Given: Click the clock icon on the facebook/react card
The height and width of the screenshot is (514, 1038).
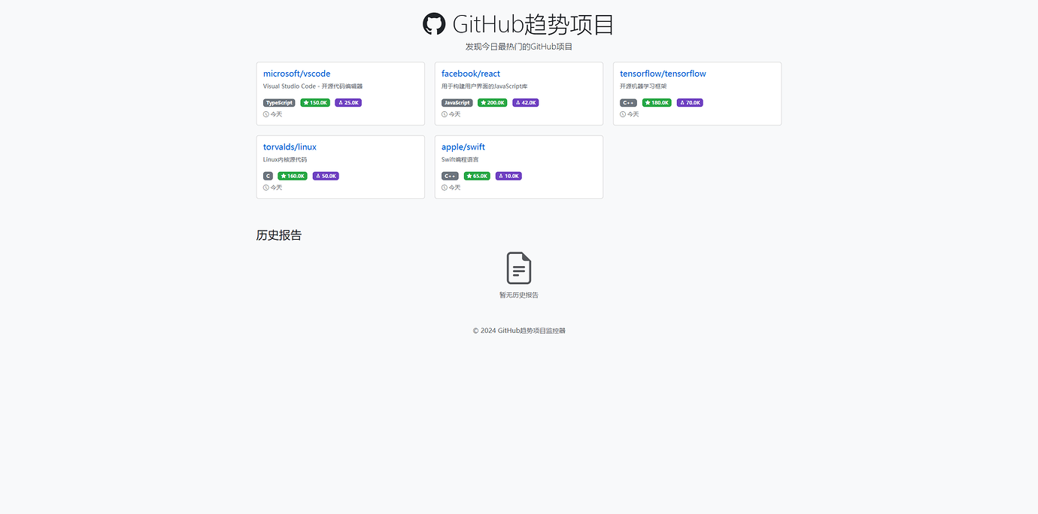Looking at the screenshot, I should [443, 113].
